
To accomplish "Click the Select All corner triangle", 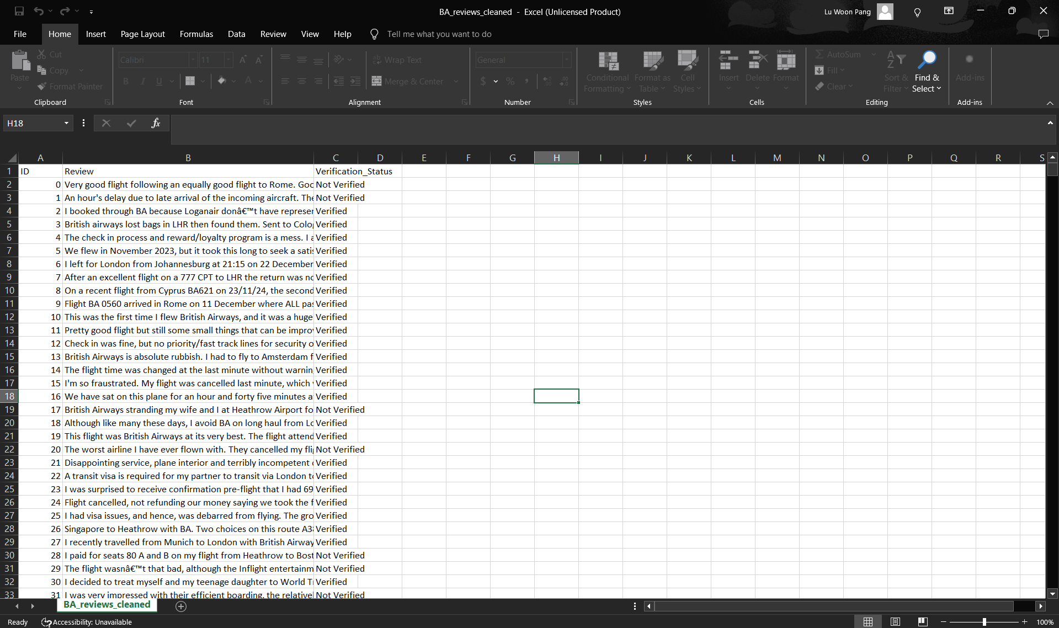I will coord(12,158).
